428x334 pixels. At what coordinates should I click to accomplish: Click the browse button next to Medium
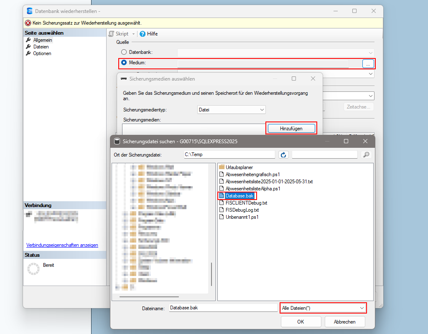367,63
